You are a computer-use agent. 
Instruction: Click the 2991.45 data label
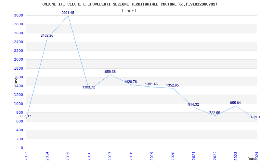pyautogui.click(x=68, y=13)
